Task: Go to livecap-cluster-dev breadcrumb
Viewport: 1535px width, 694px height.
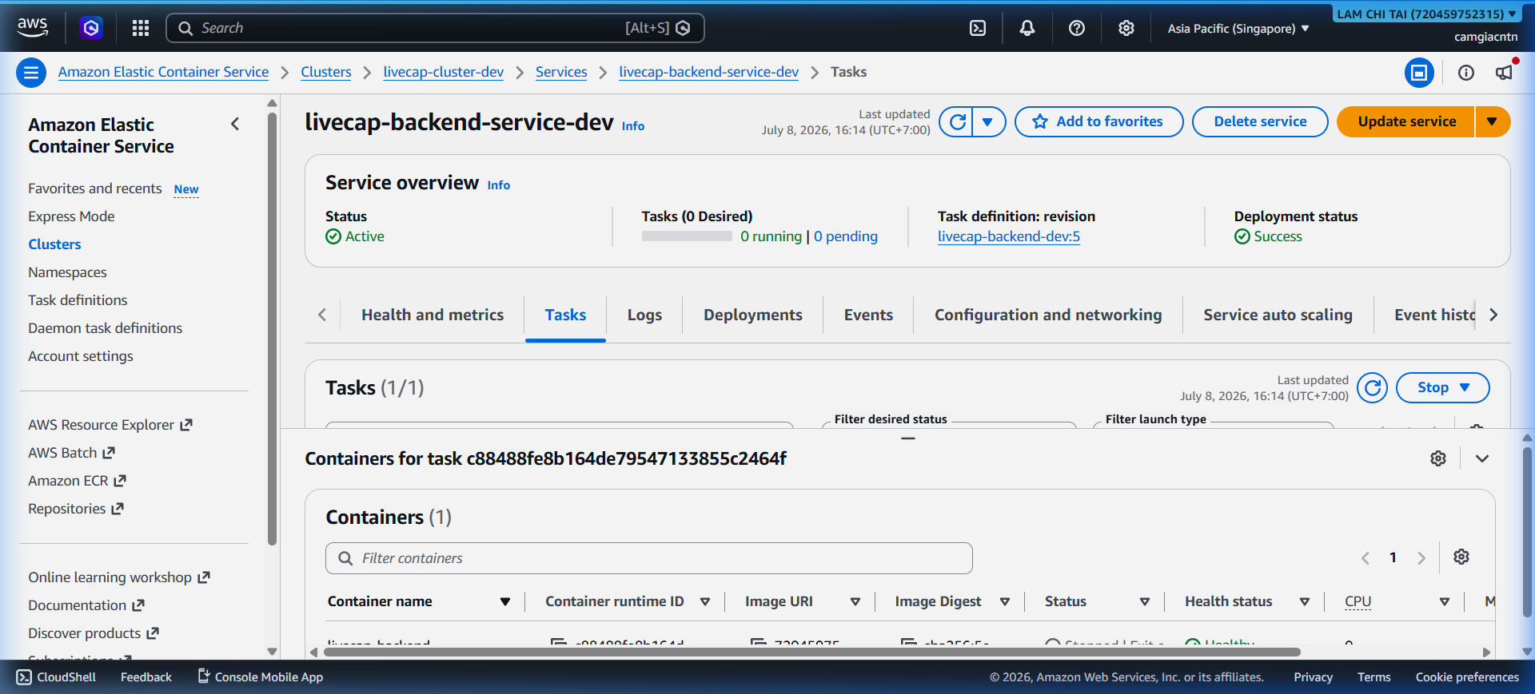Action: [444, 72]
